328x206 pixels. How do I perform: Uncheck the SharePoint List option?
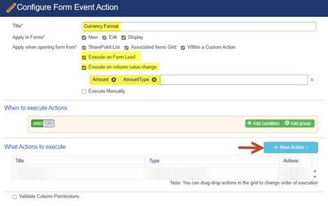point(84,48)
